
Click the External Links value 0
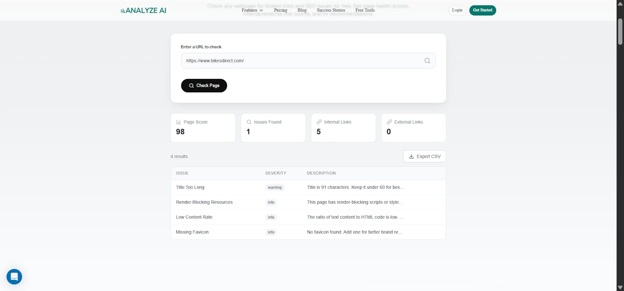click(388, 132)
